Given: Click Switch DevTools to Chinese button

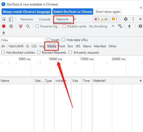Looking at the screenshot, I should (73, 12).
